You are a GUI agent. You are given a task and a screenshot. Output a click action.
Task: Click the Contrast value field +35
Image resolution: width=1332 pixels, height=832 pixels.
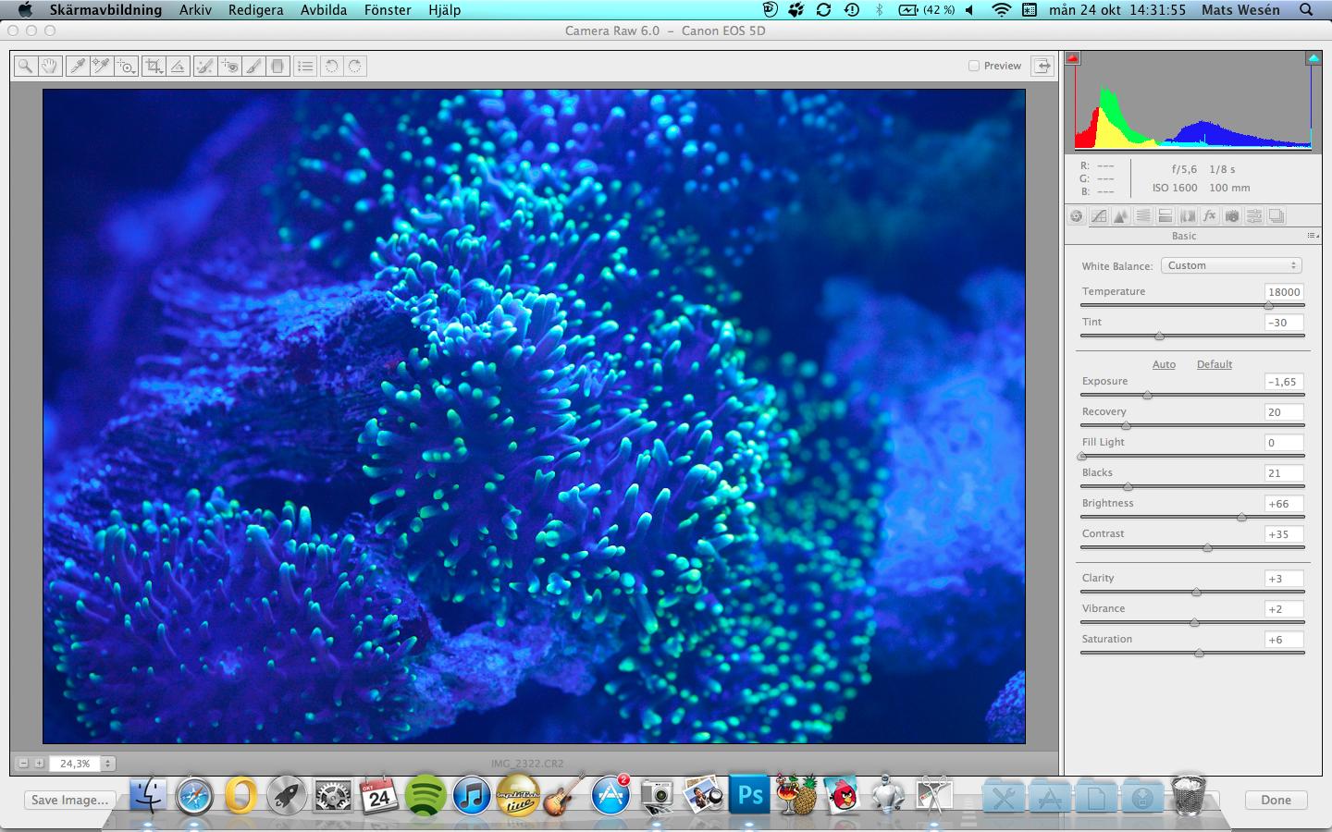[x=1284, y=534]
